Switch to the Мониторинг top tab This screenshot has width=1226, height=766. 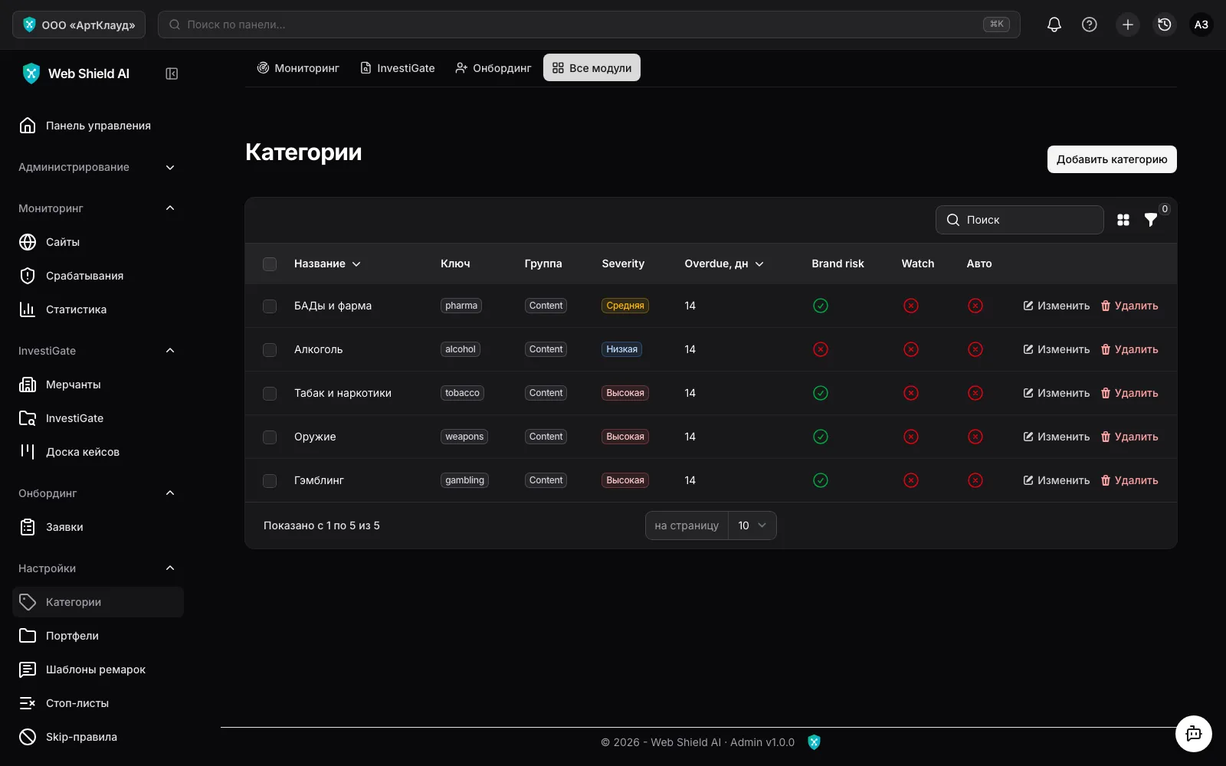pos(298,68)
